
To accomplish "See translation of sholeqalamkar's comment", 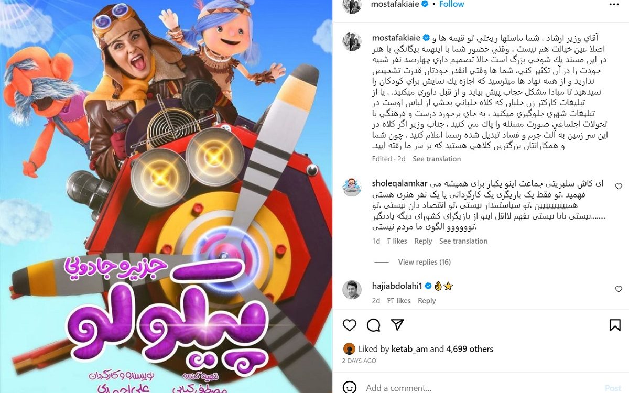I will [463, 241].
